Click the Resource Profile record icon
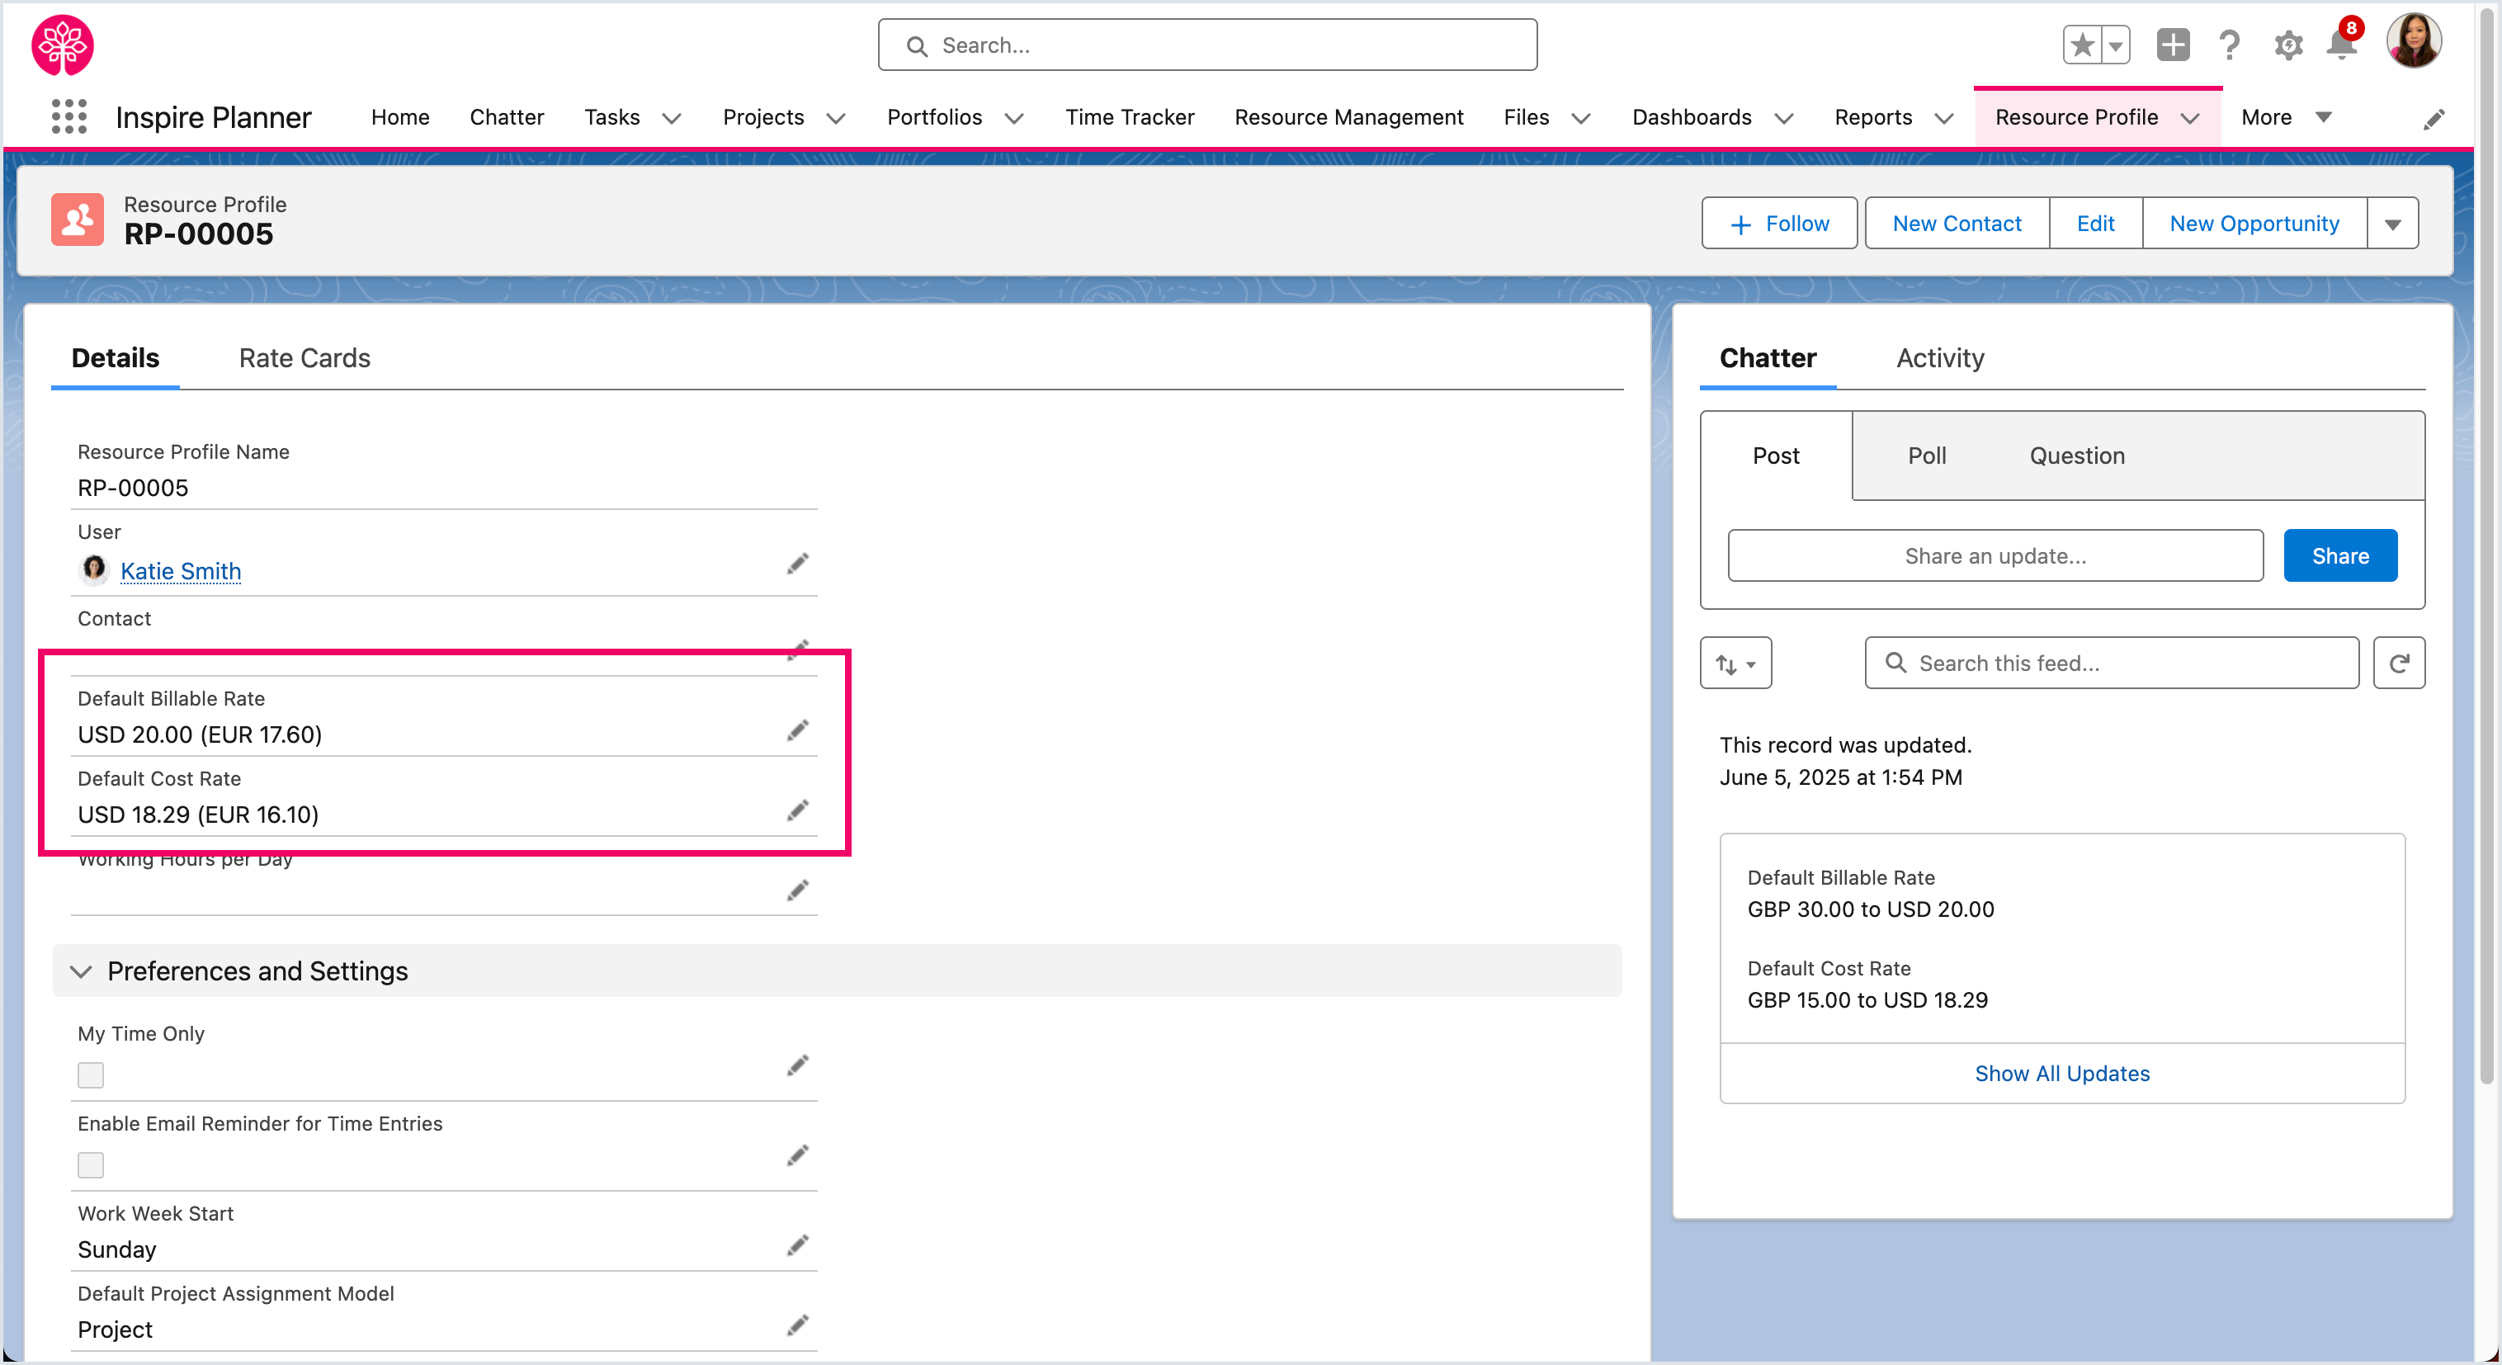Viewport: 2502px width, 1365px height. pyautogui.click(x=78, y=220)
